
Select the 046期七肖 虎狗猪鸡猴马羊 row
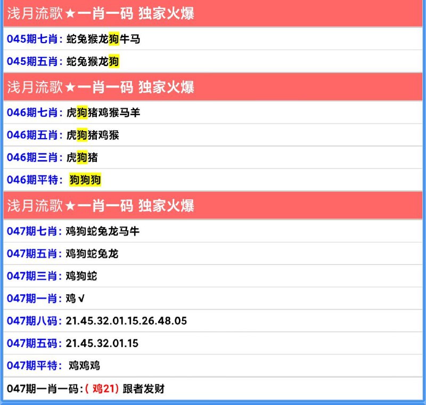(213, 112)
